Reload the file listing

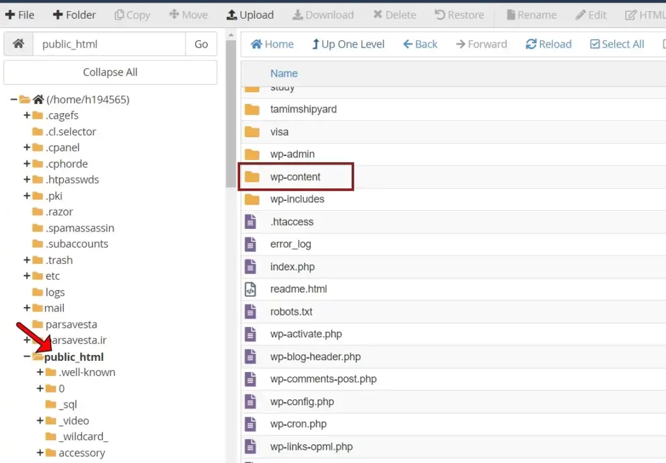548,44
